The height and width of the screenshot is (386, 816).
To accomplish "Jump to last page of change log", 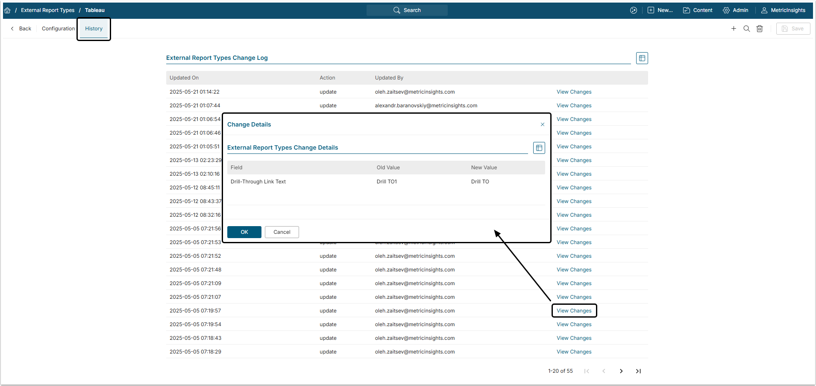I will pyautogui.click(x=638, y=371).
